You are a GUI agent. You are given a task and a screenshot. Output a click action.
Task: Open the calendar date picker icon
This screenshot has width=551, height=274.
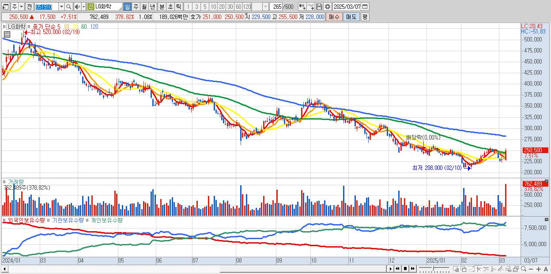365,7
